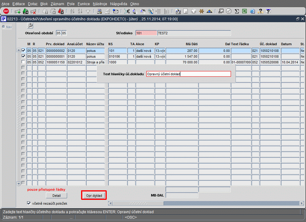This screenshot has width=306, height=222.
Task: Click the Restore icon in window title bar
Action: pos(298,19)
